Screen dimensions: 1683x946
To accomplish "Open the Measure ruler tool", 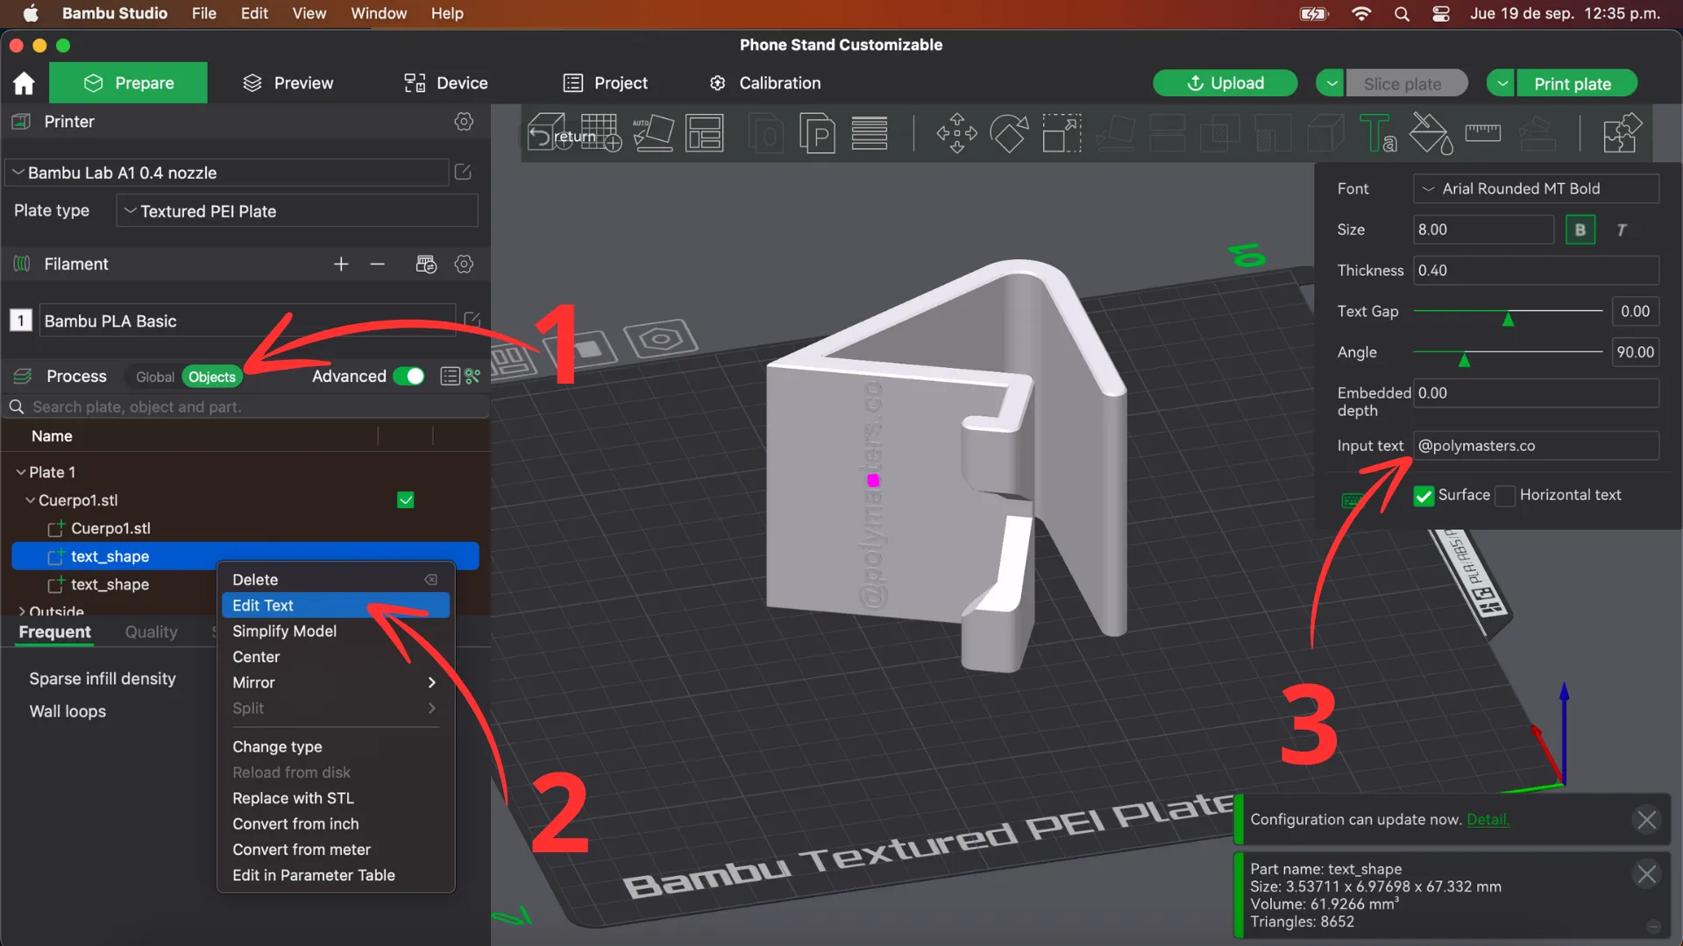I will click(1483, 133).
